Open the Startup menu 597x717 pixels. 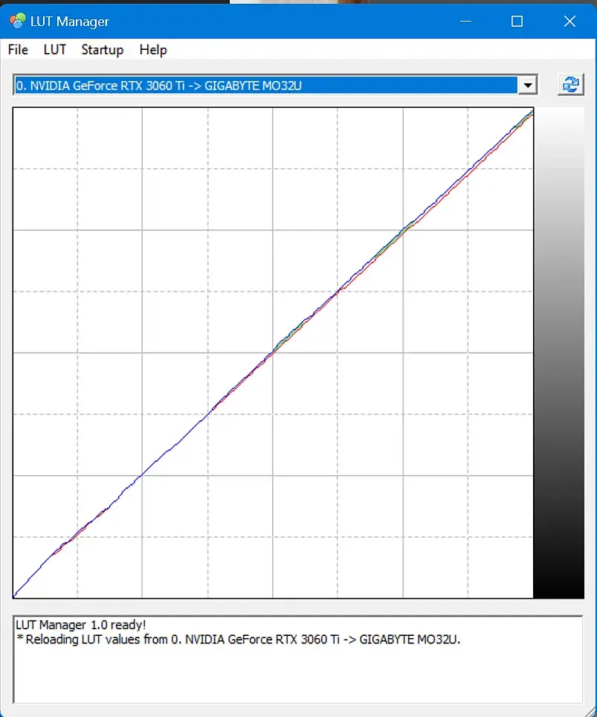(103, 49)
